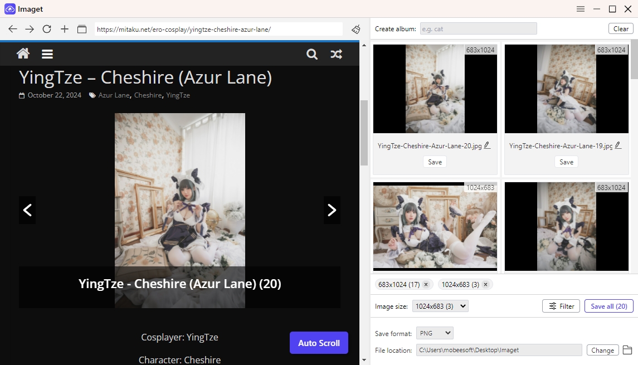Start Auto Scroll
Image resolution: width=638 pixels, height=365 pixels.
coord(319,343)
